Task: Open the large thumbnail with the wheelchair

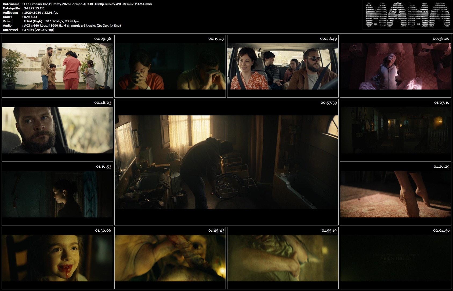Action: pyautogui.click(x=226, y=162)
